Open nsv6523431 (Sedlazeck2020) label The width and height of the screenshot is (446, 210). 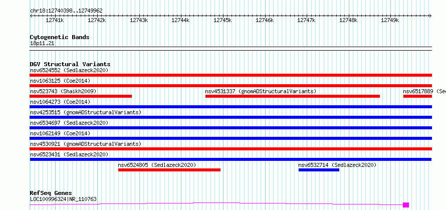click(x=69, y=154)
